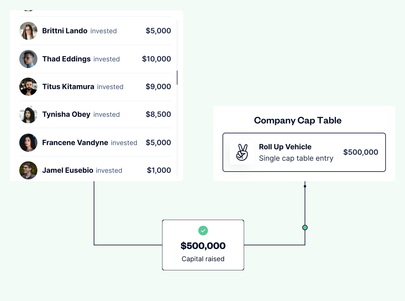
Task: Click the investor list scrollbar thumb
Action: coord(177,78)
